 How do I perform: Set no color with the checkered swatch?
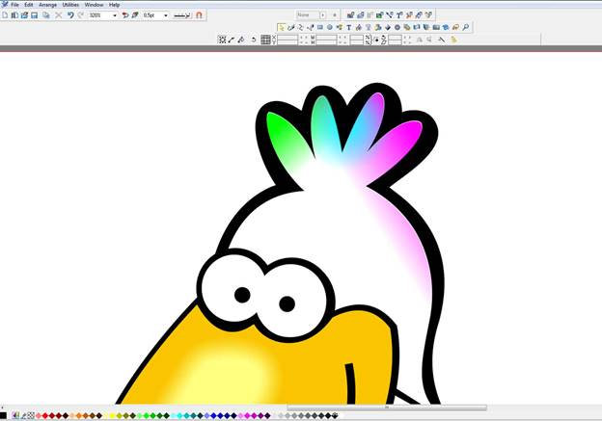(x=31, y=415)
